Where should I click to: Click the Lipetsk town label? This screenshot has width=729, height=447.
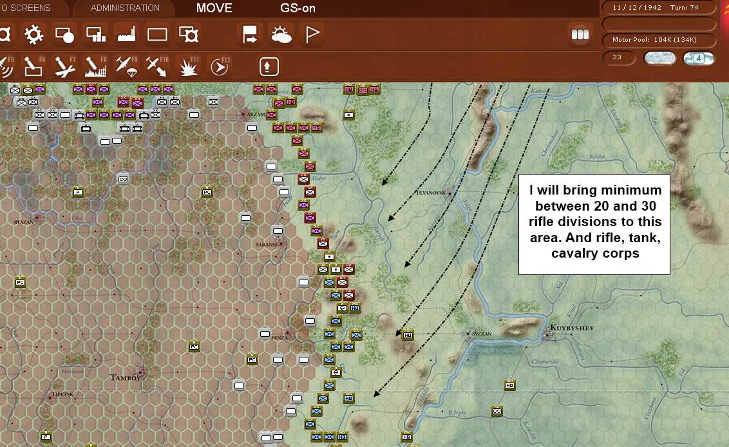[62, 394]
